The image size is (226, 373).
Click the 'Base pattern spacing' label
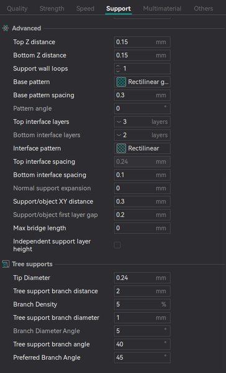[x=43, y=95]
